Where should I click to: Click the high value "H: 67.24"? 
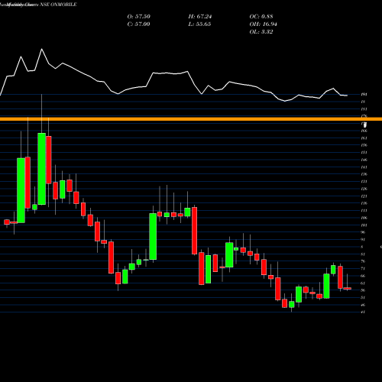pos(200,16)
